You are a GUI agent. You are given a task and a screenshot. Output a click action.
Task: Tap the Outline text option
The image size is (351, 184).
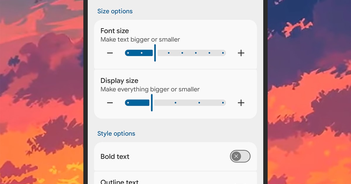click(119, 181)
